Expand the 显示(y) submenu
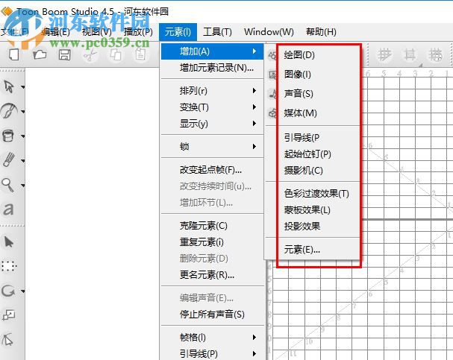Viewport: 453px width, 360px height. click(213, 124)
